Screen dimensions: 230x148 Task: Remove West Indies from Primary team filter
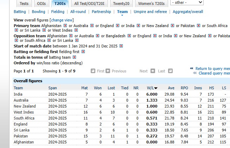(76, 30)
